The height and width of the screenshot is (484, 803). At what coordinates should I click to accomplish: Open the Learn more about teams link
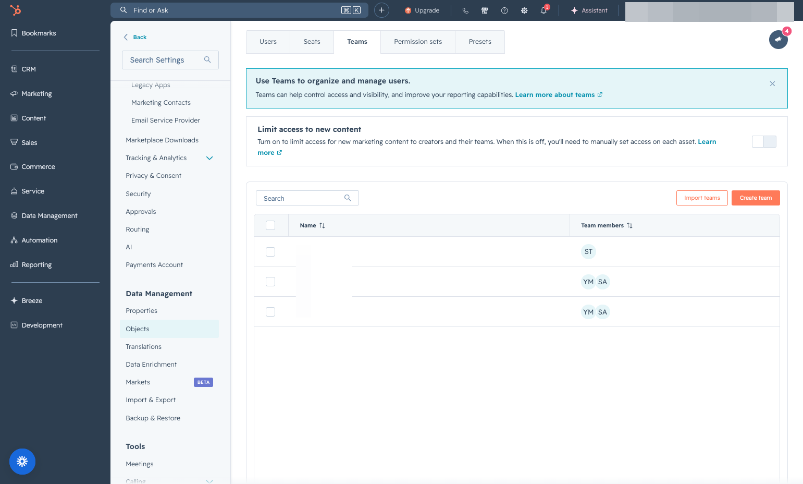[559, 95]
